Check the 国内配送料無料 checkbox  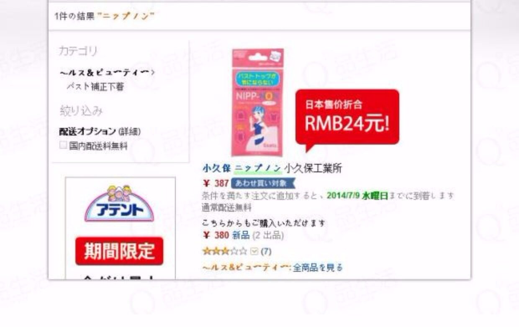coord(63,146)
